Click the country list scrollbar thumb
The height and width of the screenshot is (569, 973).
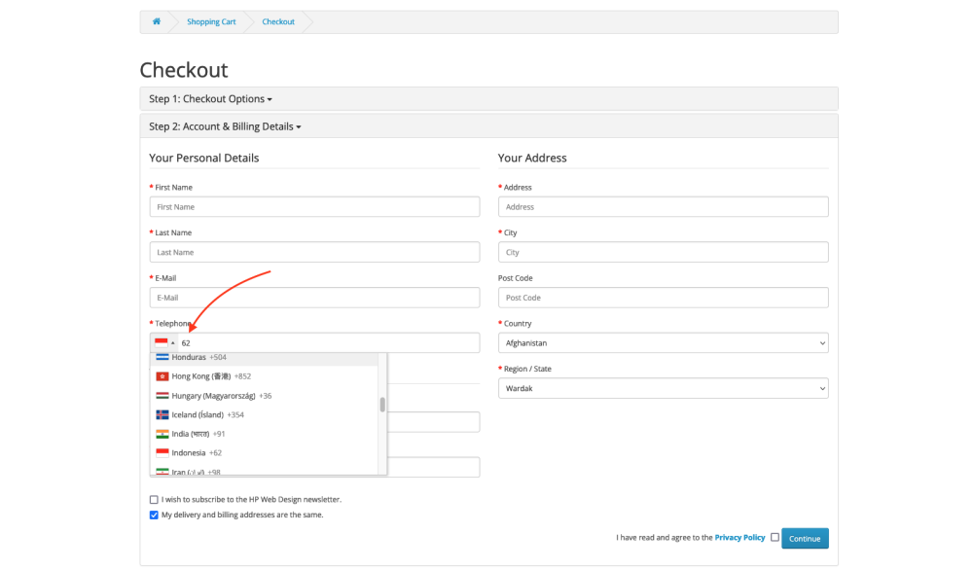tap(382, 404)
